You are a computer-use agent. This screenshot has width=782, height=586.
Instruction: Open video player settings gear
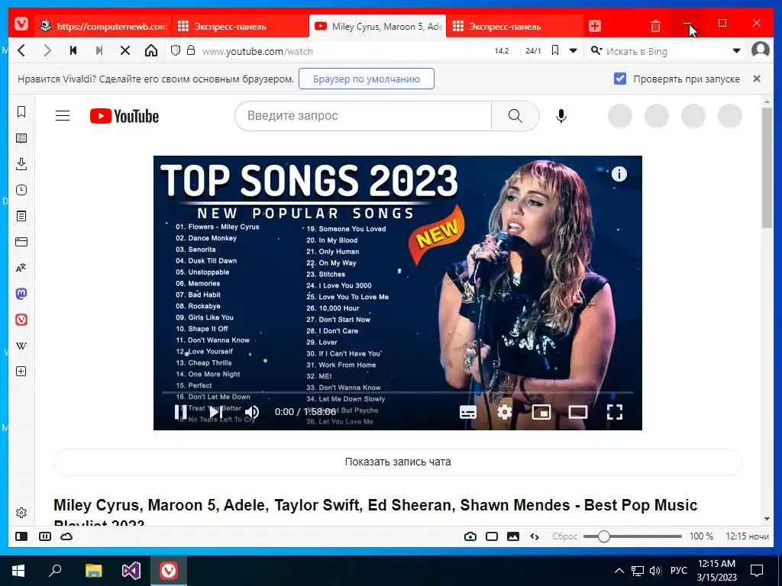(504, 412)
